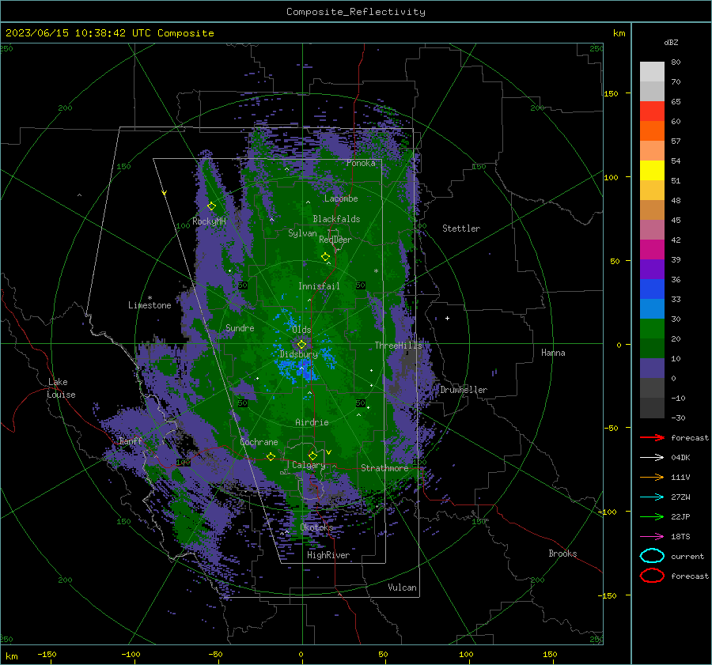712x665 pixels.
Task: Select the yellow 54 dBZ legend swatch
Action: click(x=652, y=170)
